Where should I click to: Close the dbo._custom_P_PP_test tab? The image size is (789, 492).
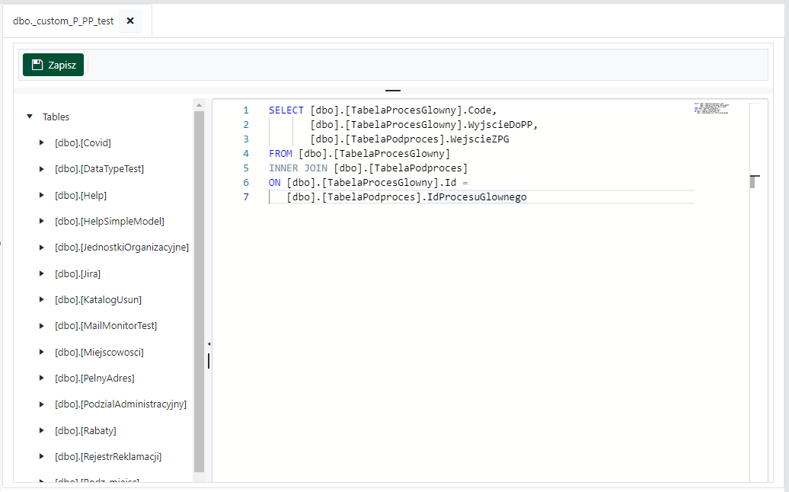point(130,21)
